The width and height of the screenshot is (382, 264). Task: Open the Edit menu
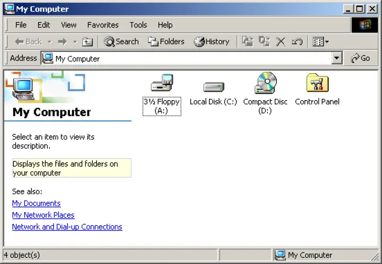coord(44,25)
